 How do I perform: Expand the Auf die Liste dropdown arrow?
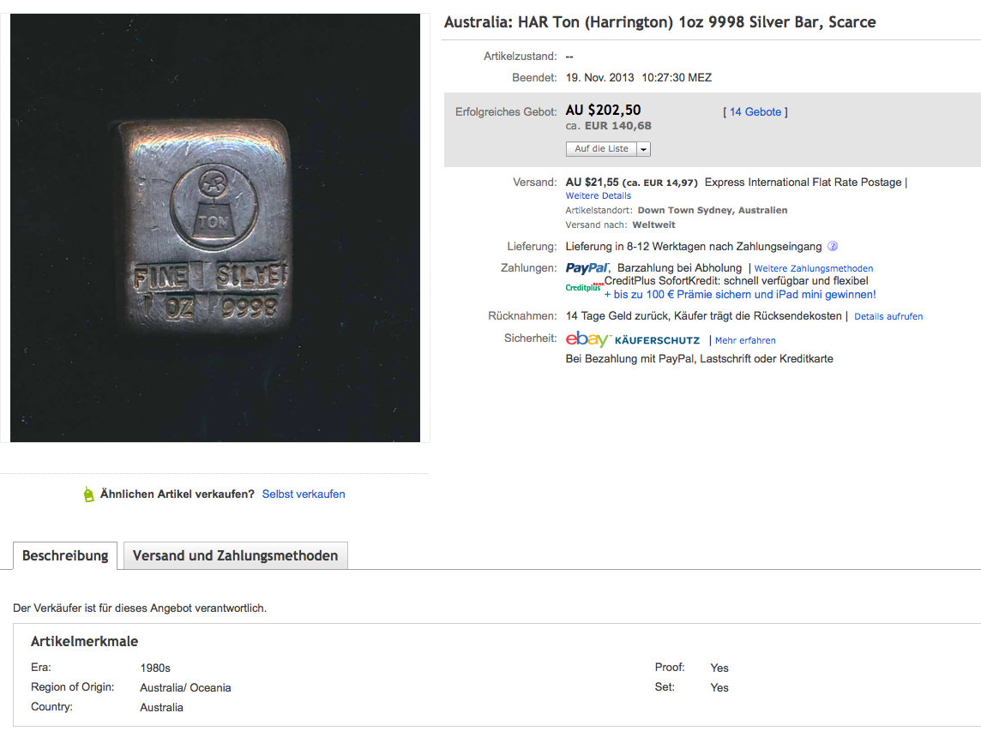tap(644, 149)
